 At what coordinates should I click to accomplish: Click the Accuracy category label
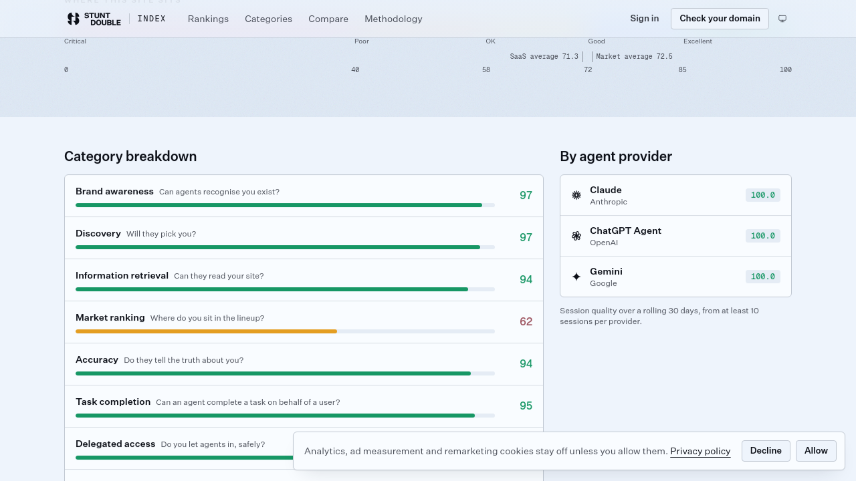(x=97, y=359)
